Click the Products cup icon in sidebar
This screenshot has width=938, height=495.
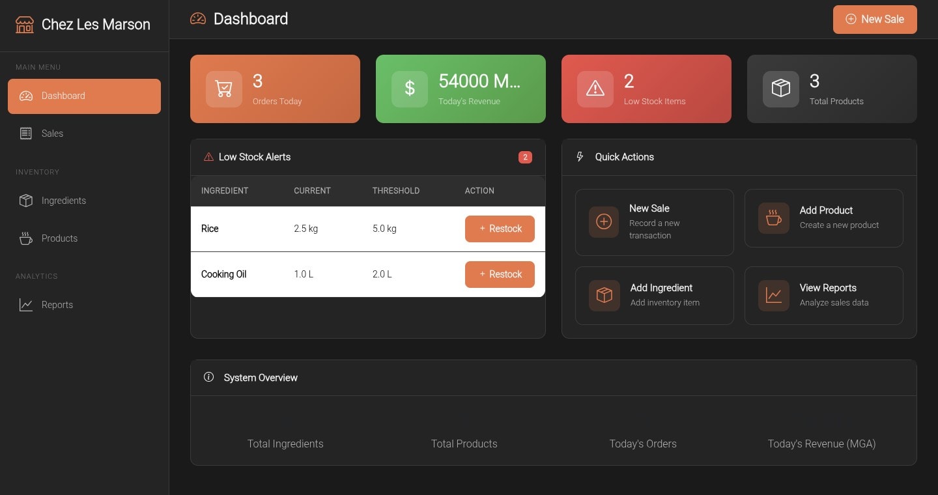(x=26, y=238)
